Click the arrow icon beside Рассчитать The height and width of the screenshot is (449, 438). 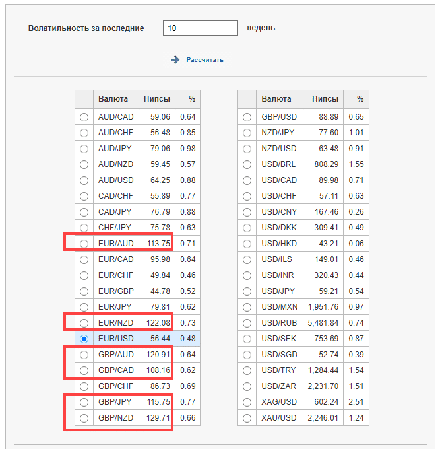pos(175,59)
